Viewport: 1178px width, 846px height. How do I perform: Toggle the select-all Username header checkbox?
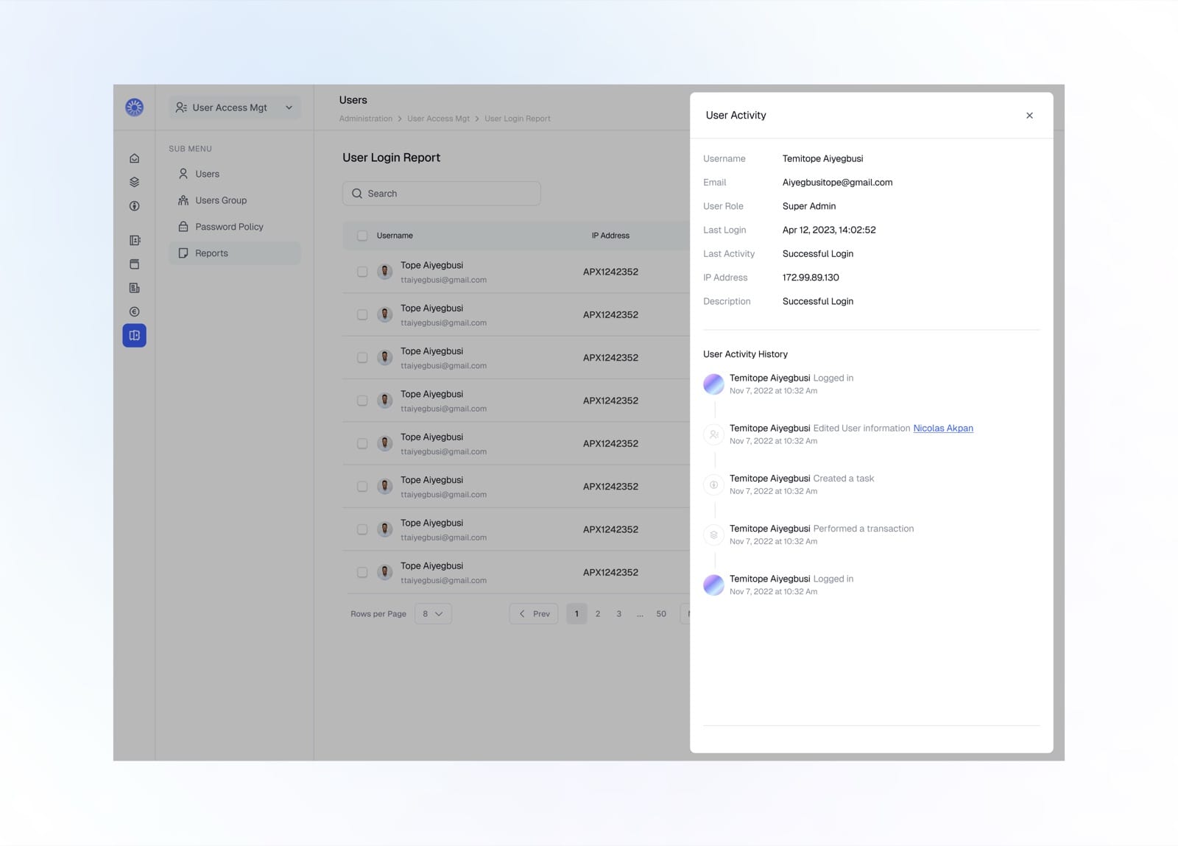pos(362,236)
